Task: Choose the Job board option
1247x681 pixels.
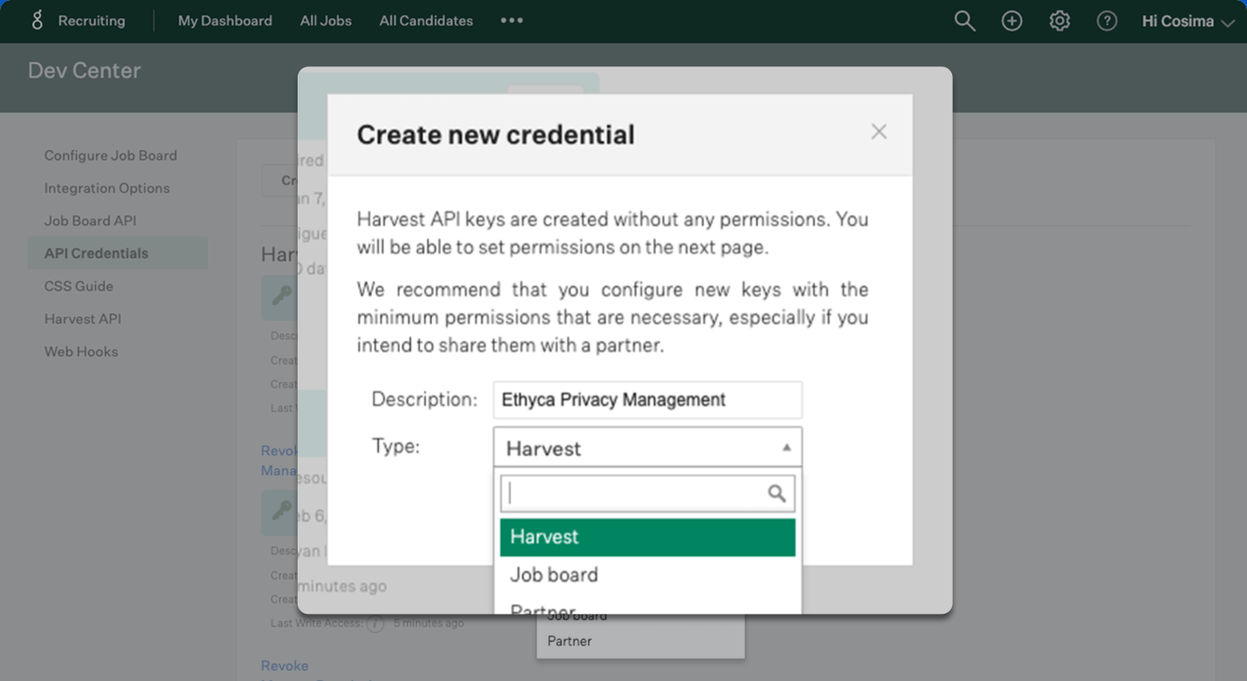Action: click(648, 575)
